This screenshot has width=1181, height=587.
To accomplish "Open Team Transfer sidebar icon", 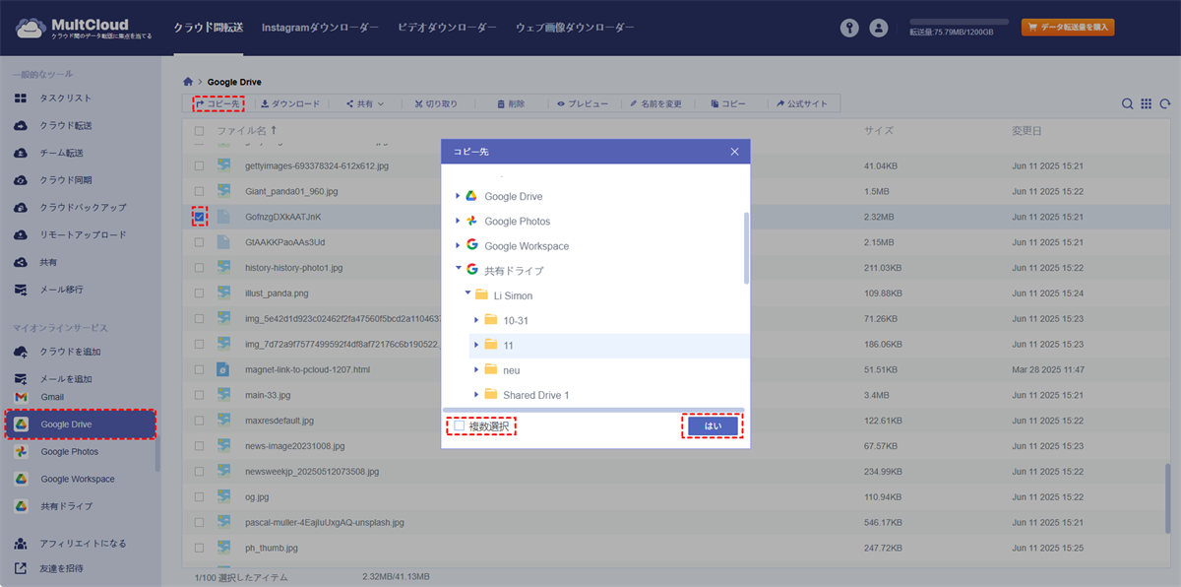I will click(x=21, y=153).
